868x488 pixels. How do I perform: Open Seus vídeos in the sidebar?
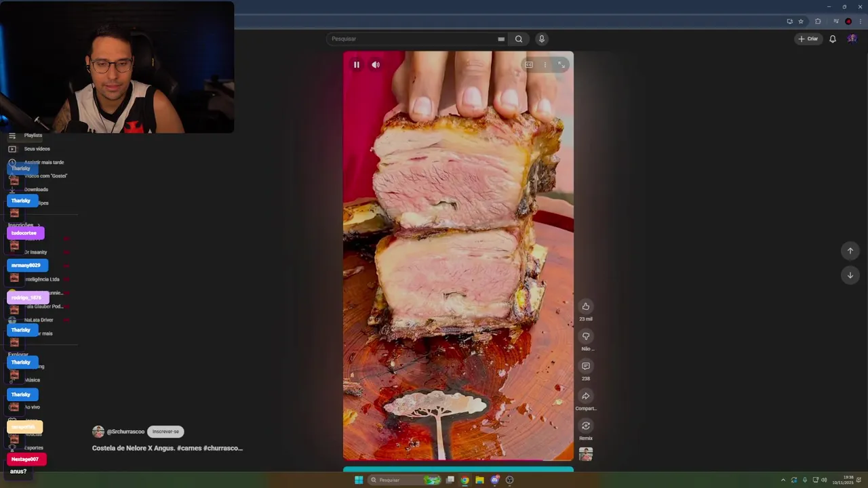(x=37, y=149)
